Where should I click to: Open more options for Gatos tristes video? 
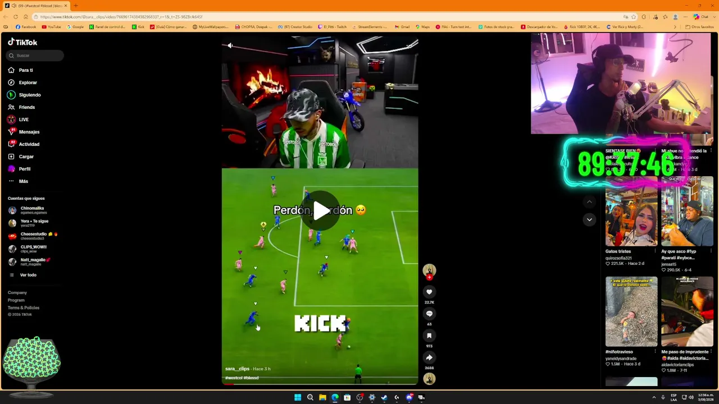[x=655, y=251]
